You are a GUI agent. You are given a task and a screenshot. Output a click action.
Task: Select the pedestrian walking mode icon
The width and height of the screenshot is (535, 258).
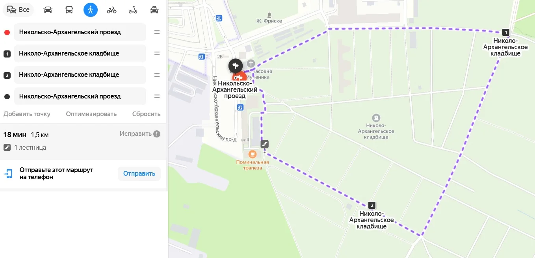91,10
